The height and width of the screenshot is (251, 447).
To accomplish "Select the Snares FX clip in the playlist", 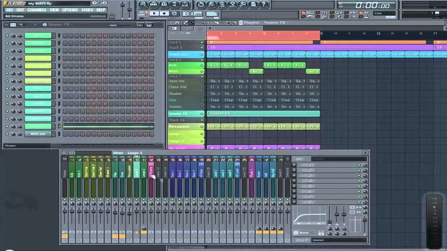I will point(263,114).
